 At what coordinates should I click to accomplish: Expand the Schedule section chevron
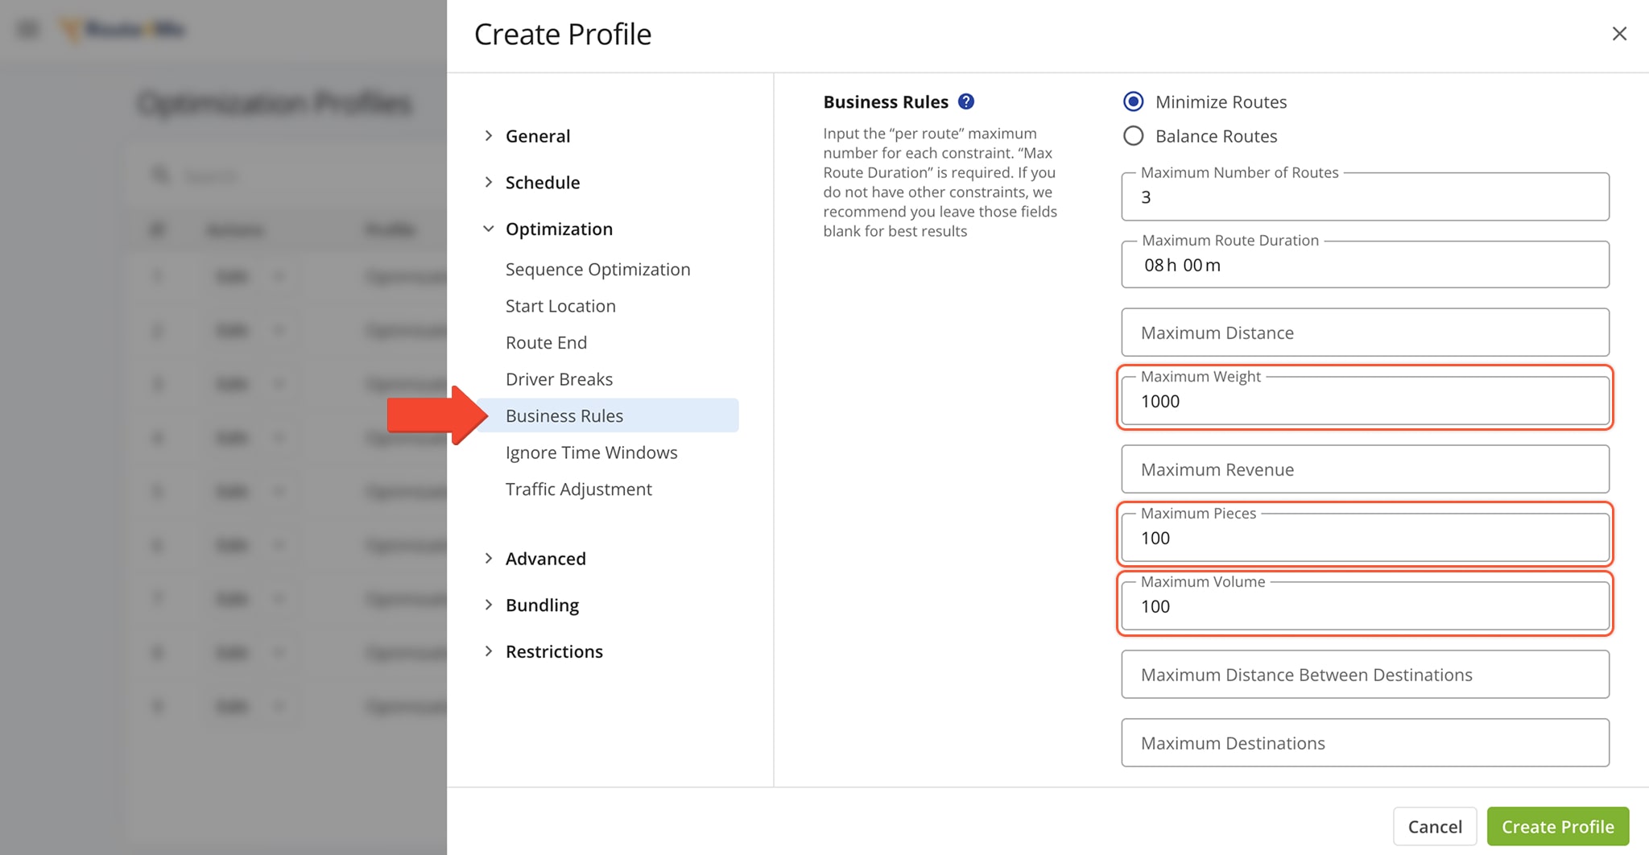coord(488,183)
